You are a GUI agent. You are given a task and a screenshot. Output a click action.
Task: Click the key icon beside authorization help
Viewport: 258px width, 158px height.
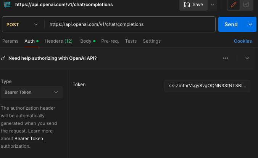tap(3, 58)
